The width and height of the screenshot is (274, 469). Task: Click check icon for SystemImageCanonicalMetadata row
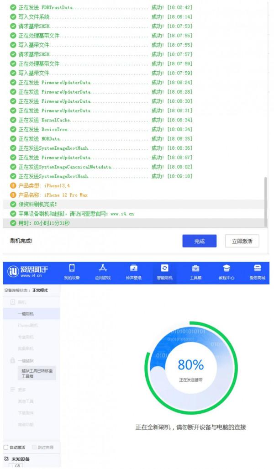point(13,167)
